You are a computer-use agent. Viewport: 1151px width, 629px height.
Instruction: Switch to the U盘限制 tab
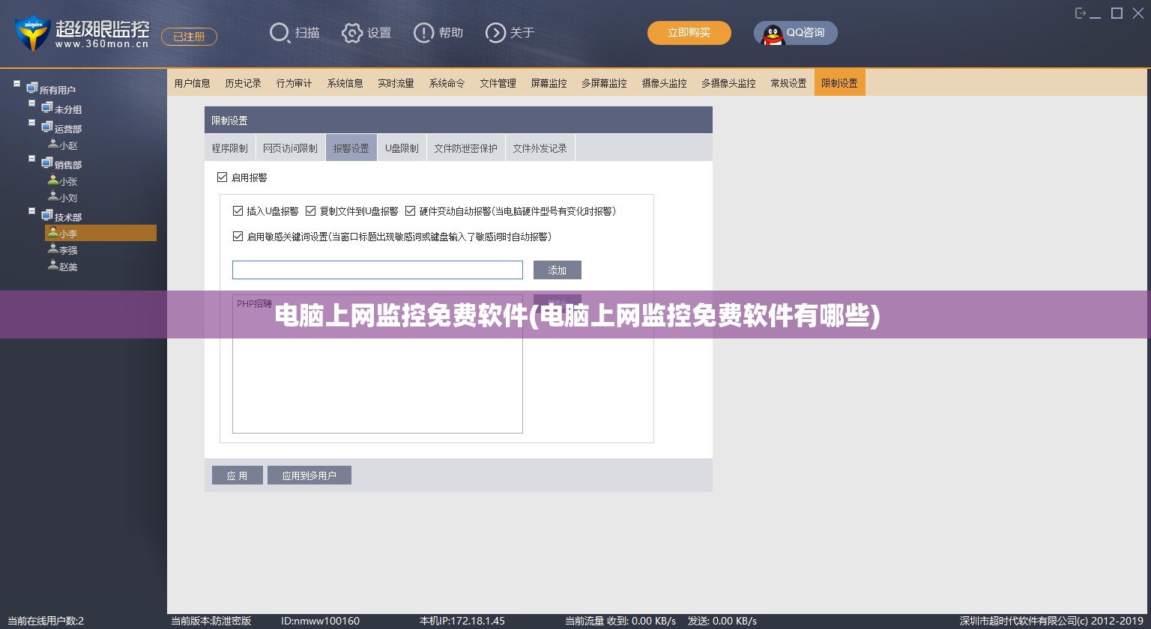[402, 148]
